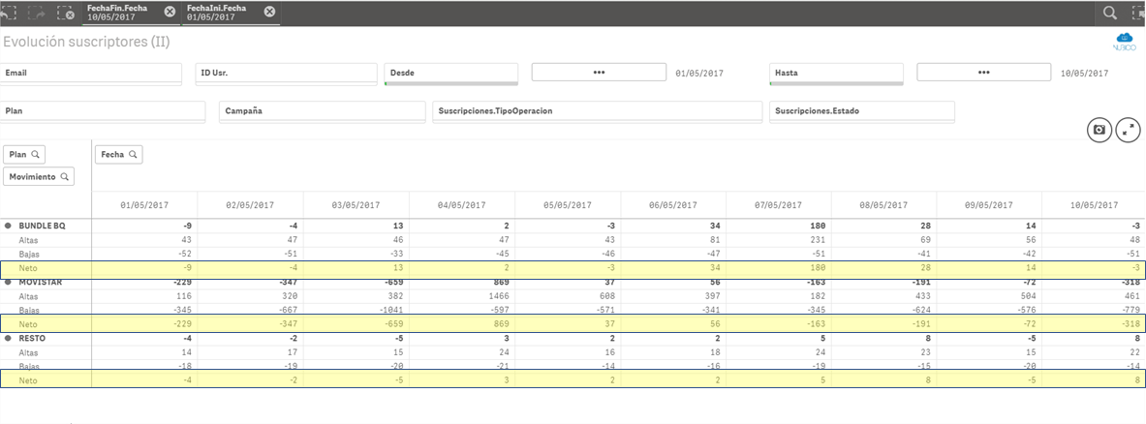This screenshot has height=424, width=1146.
Task: Step forward in selection history
Action: tap(38, 14)
